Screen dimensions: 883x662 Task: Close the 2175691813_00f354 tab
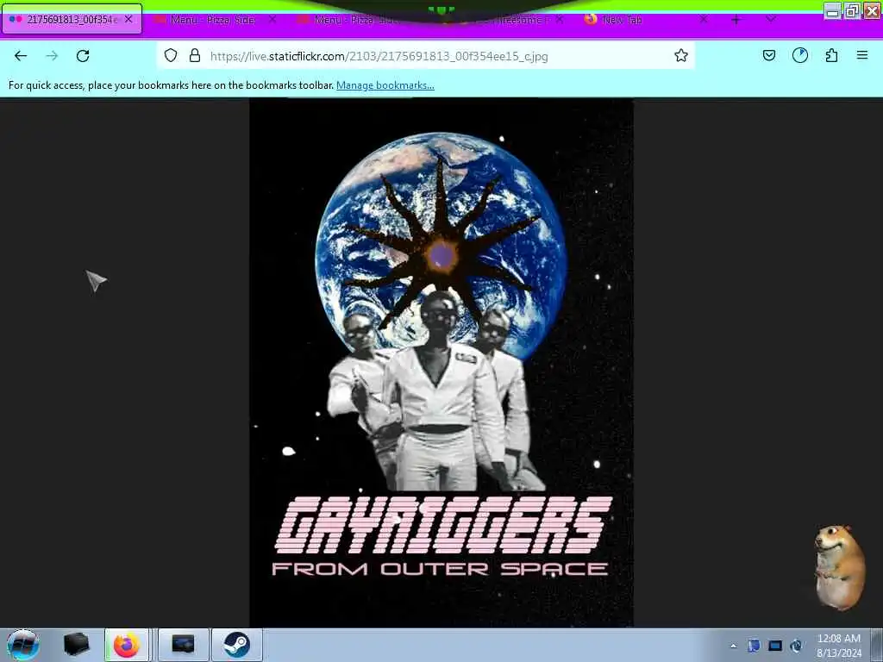coord(128,19)
